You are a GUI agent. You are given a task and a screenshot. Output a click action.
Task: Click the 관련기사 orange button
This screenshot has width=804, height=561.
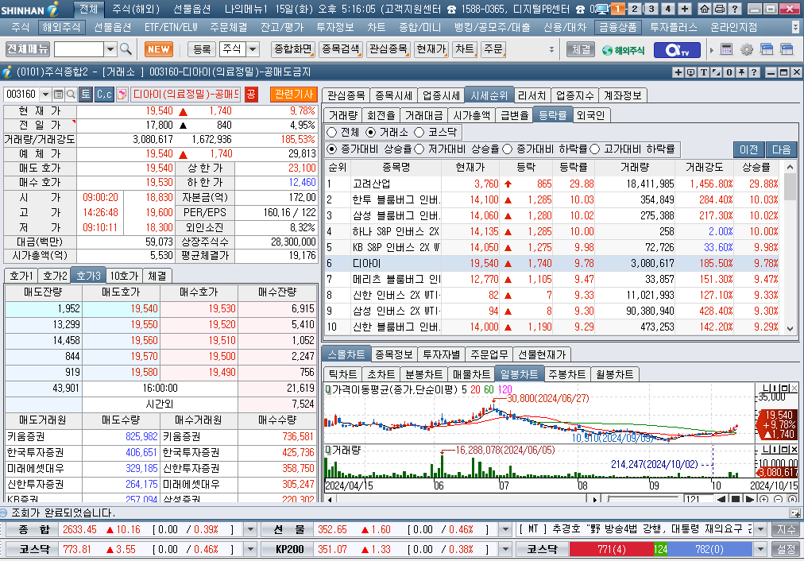tap(294, 95)
